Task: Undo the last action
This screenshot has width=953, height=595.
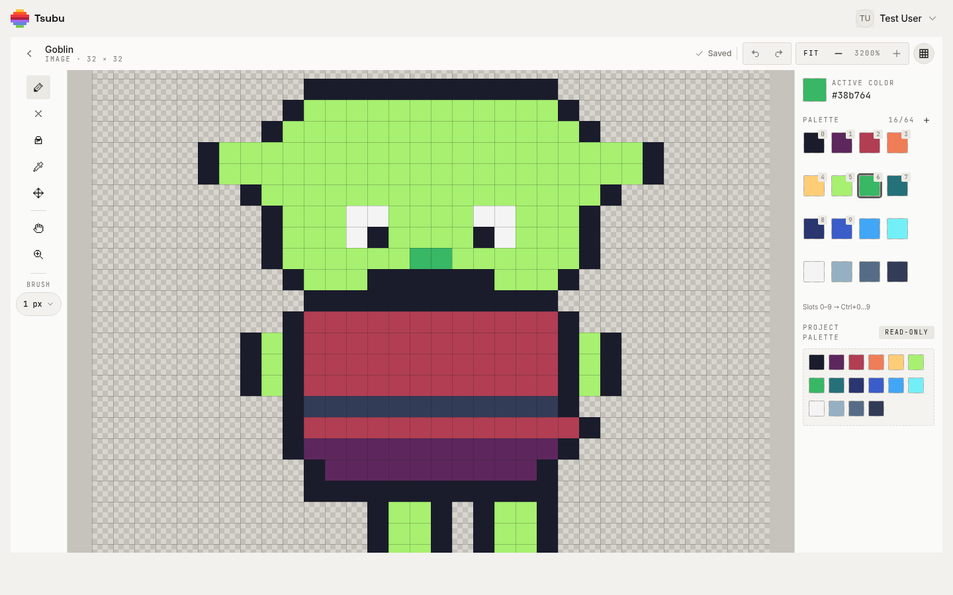Action: (x=755, y=54)
